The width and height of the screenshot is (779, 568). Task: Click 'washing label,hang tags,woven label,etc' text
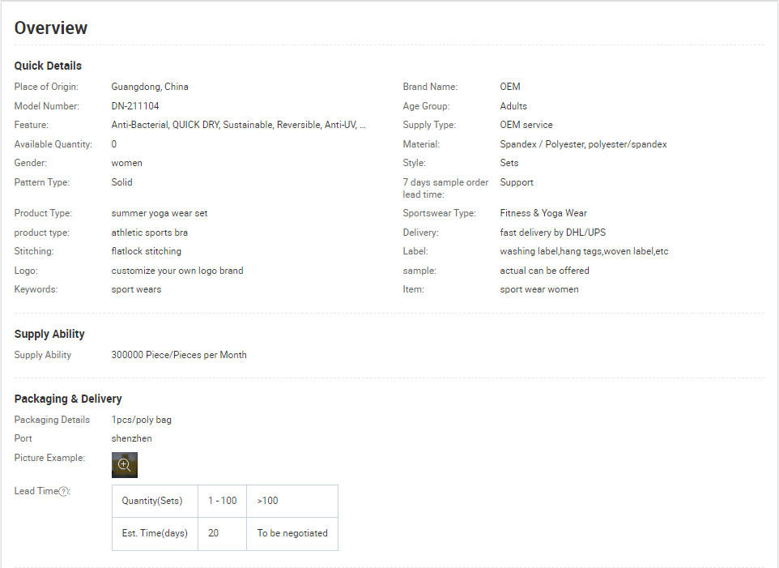pos(584,251)
